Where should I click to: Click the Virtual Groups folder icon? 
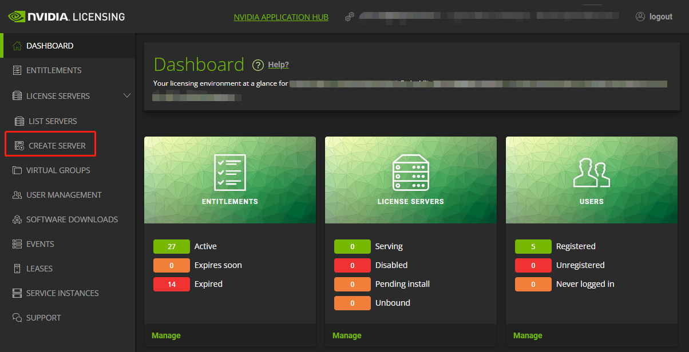tap(17, 170)
